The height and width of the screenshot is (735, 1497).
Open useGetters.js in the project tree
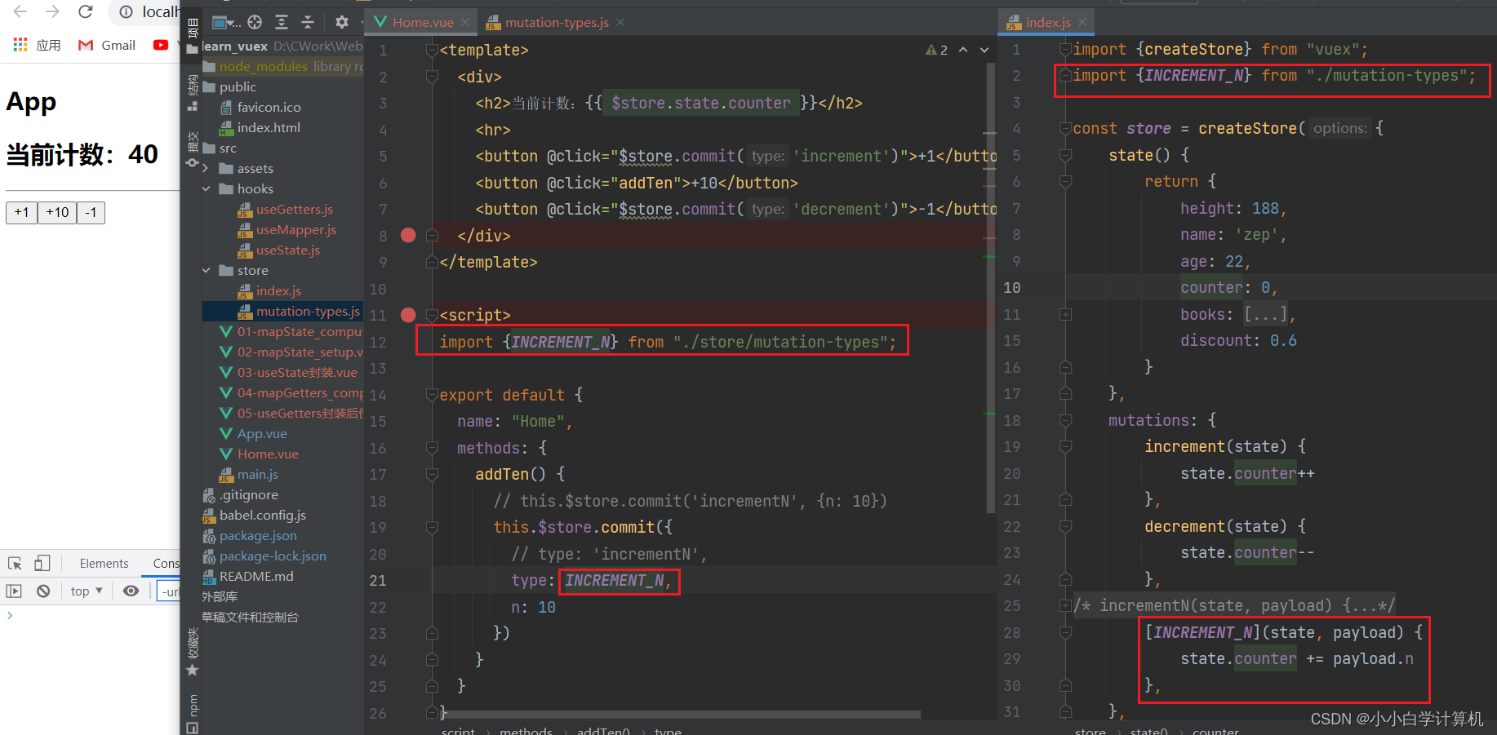286,209
